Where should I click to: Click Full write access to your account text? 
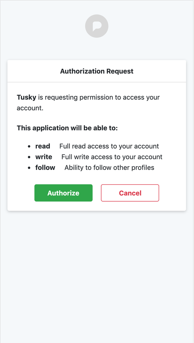[x=112, y=157]
